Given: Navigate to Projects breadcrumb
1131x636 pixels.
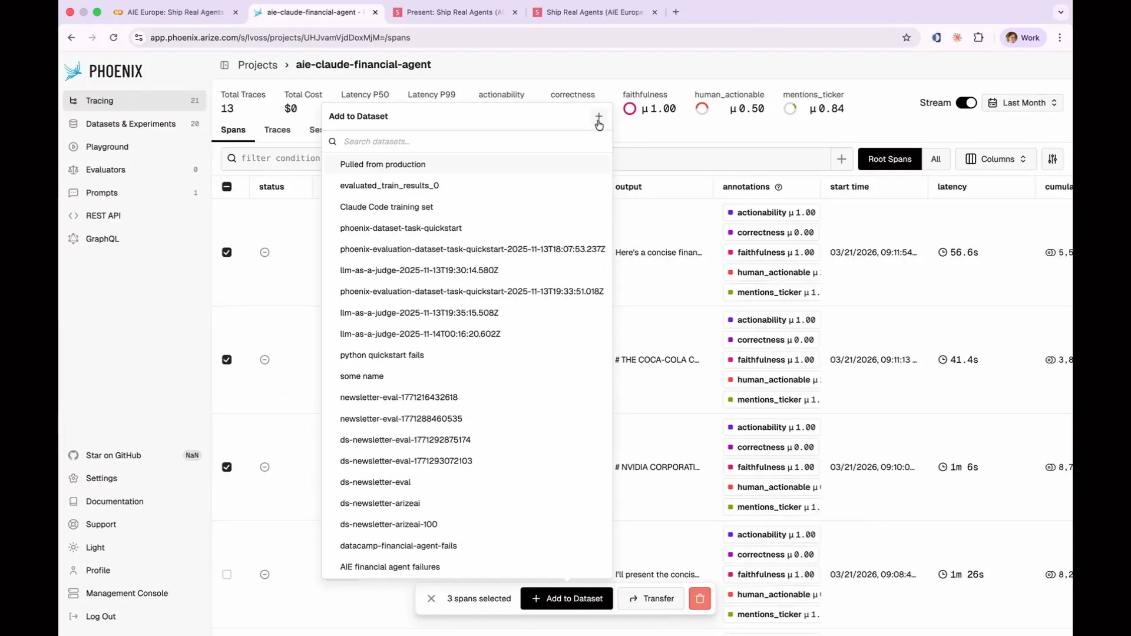Looking at the screenshot, I should pyautogui.click(x=257, y=65).
